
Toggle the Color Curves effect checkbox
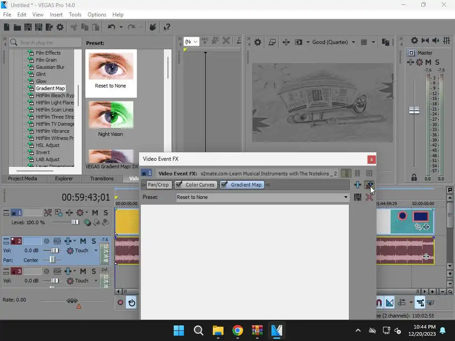point(179,184)
